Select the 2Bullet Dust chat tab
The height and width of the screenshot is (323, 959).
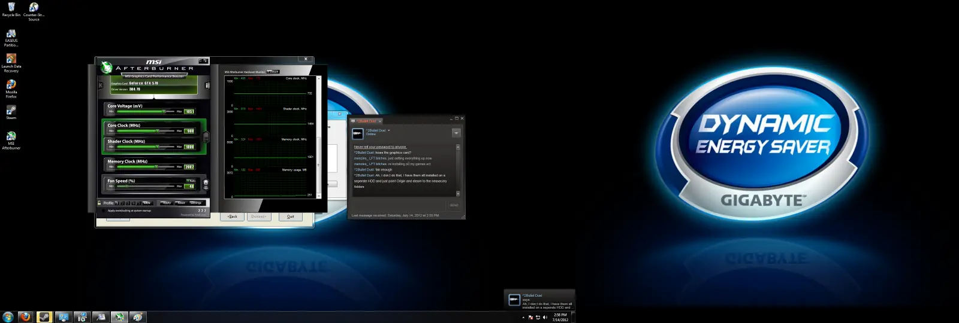pos(367,121)
